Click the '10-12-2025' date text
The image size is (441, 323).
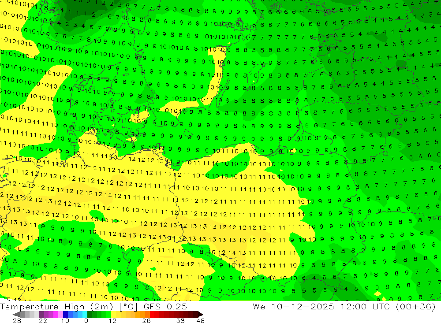tap(303, 306)
